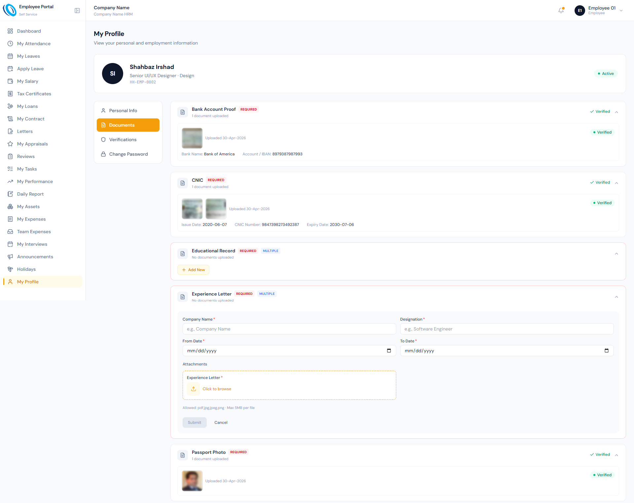The width and height of the screenshot is (634, 503).
Task: Click the My Loans hand-coins icon
Action: tap(10, 106)
